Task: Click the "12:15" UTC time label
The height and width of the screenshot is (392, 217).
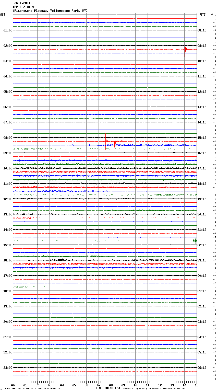Action: tap(202, 92)
